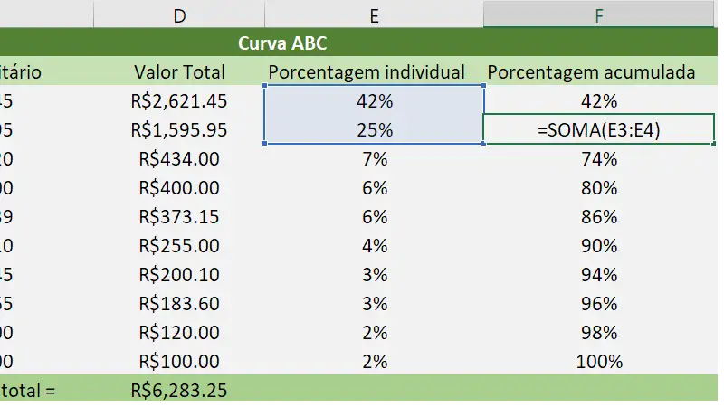The height and width of the screenshot is (407, 724).
Task: Click the grand total cell R$6,283.25
Action: [x=178, y=391]
